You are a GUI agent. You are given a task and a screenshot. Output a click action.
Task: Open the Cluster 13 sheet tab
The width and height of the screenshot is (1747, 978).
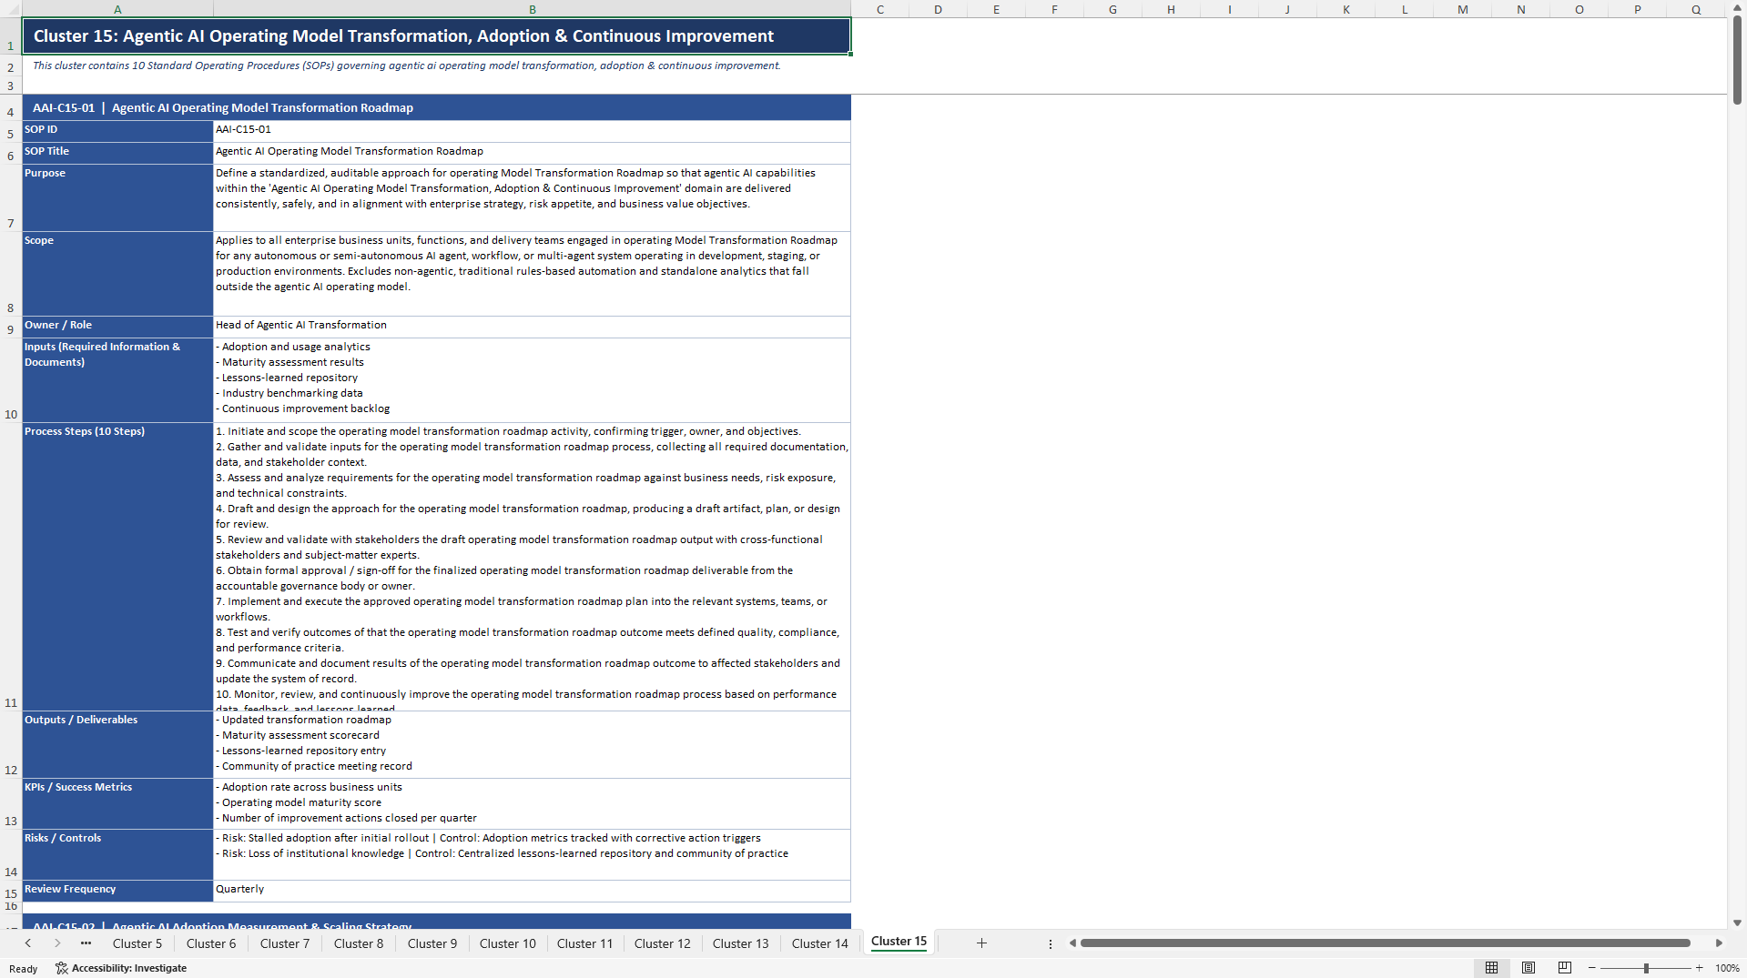(x=741, y=943)
